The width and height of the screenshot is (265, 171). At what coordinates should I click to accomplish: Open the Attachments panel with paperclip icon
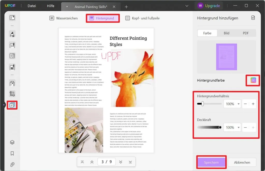pos(12,165)
